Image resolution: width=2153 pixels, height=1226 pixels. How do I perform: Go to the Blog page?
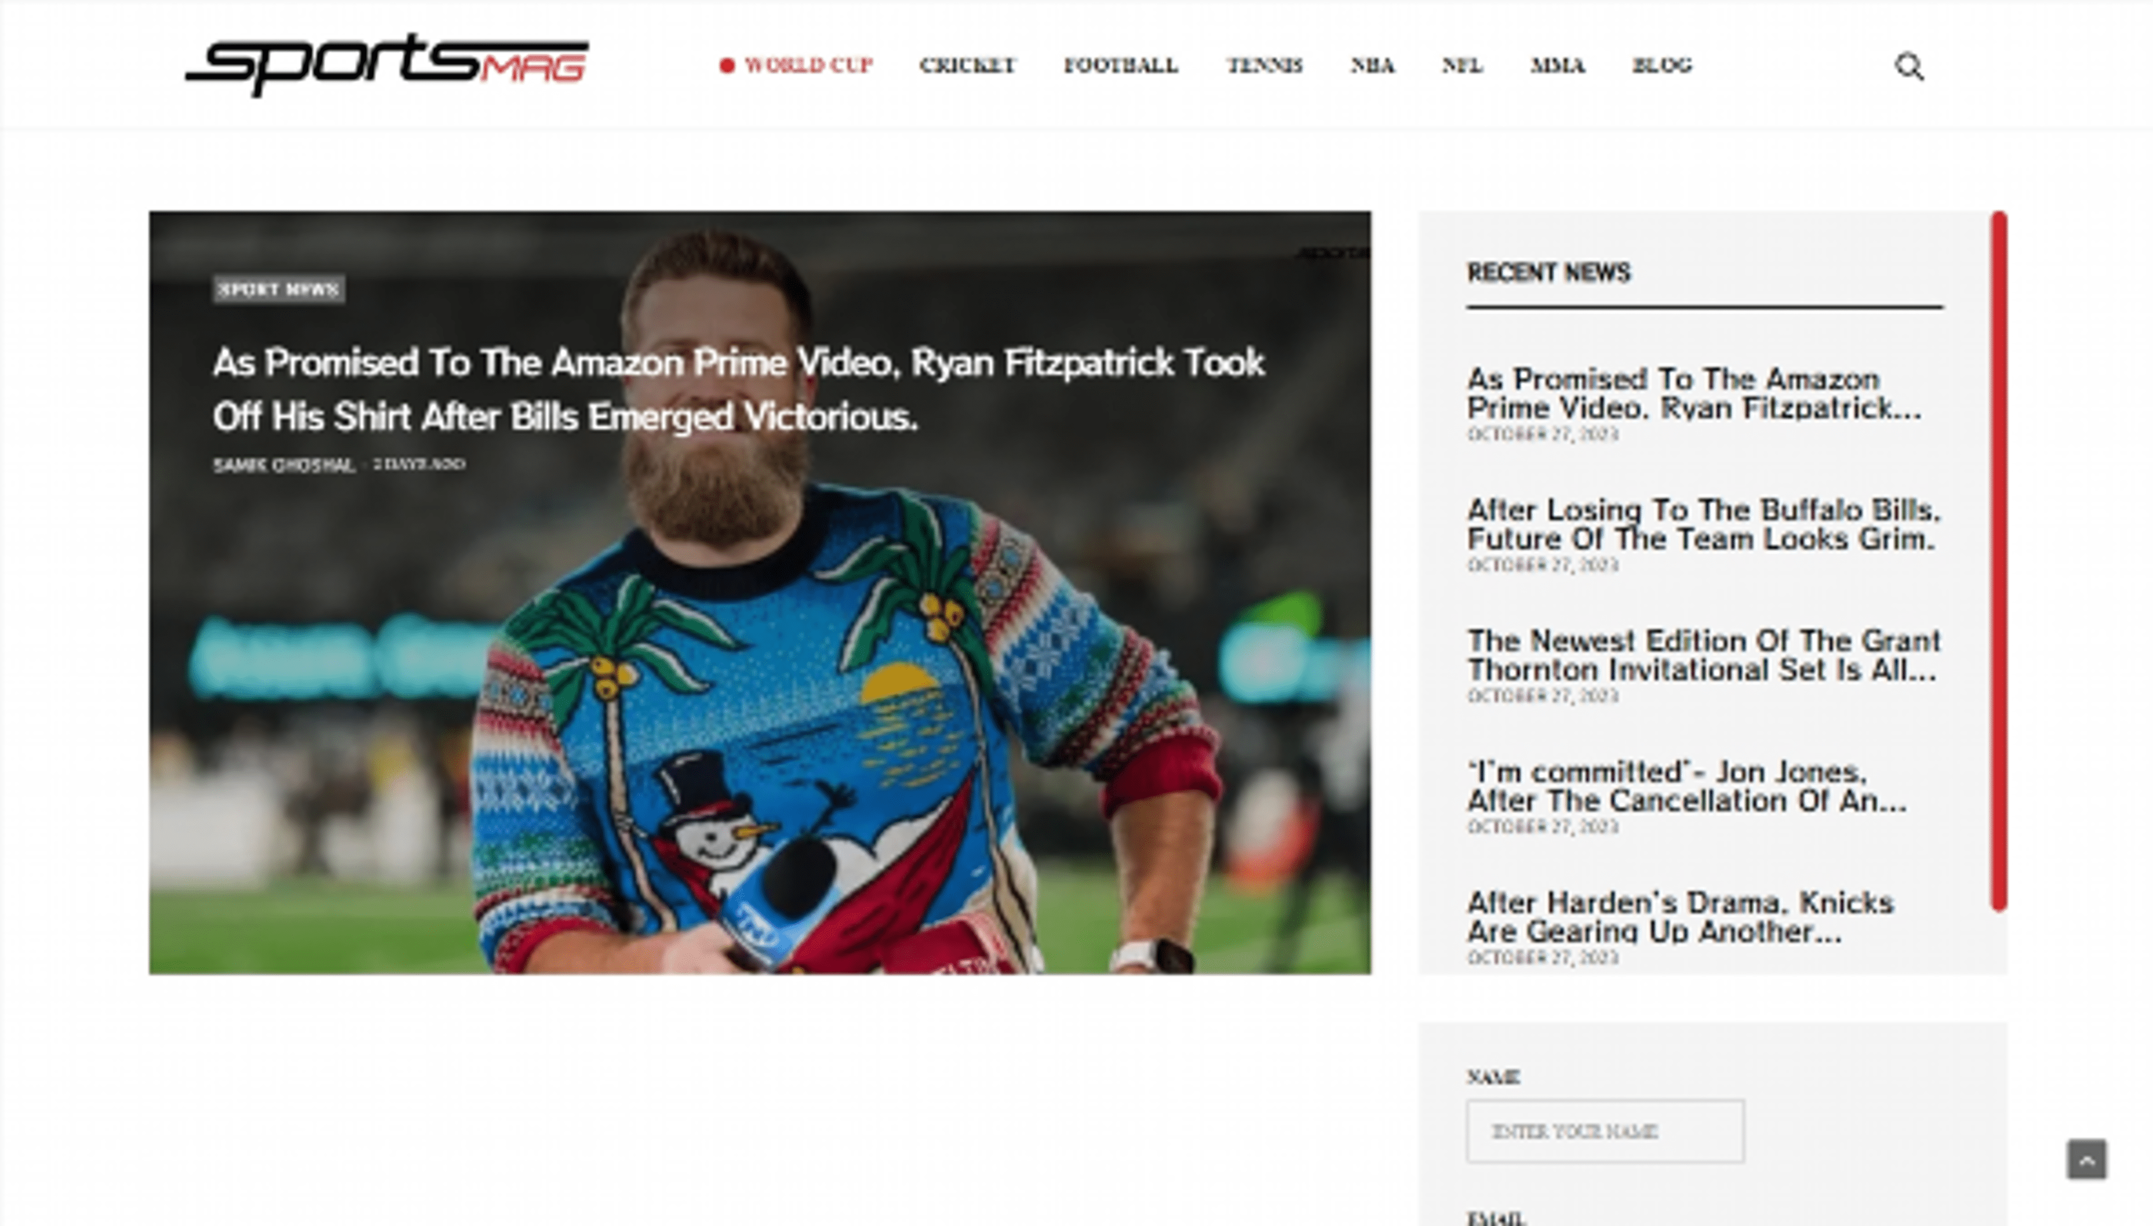pos(1663,66)
